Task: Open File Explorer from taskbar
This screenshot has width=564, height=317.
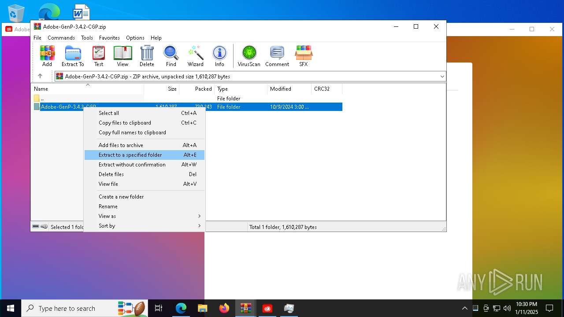Action: coord(202,308)
